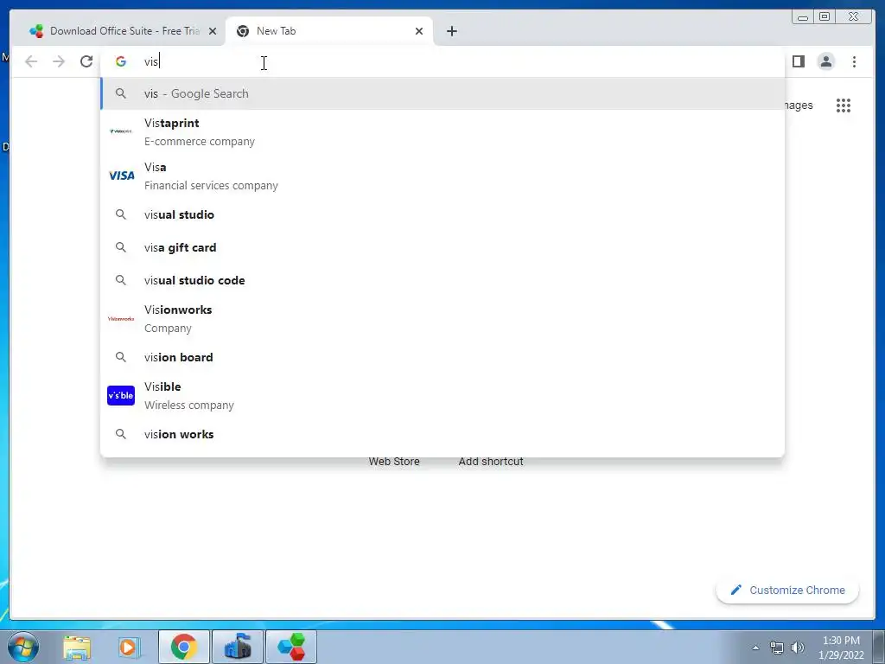Reload the current page
Screen dimensions: 885x664
86,61
